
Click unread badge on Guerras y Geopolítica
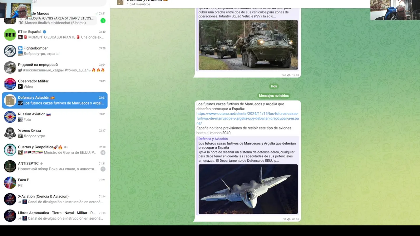(103, 152)
